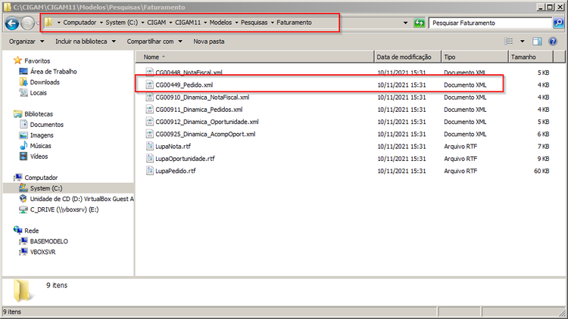Screen dimensions: 568x319
Task: Select the LupaPedido.rtf file icon
Action: [150, 171]
